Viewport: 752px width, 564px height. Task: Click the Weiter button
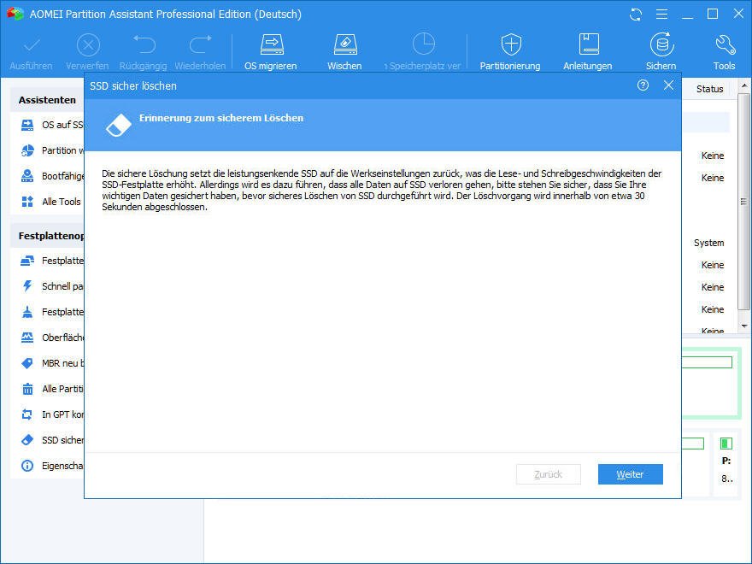(x=630, y=474)
